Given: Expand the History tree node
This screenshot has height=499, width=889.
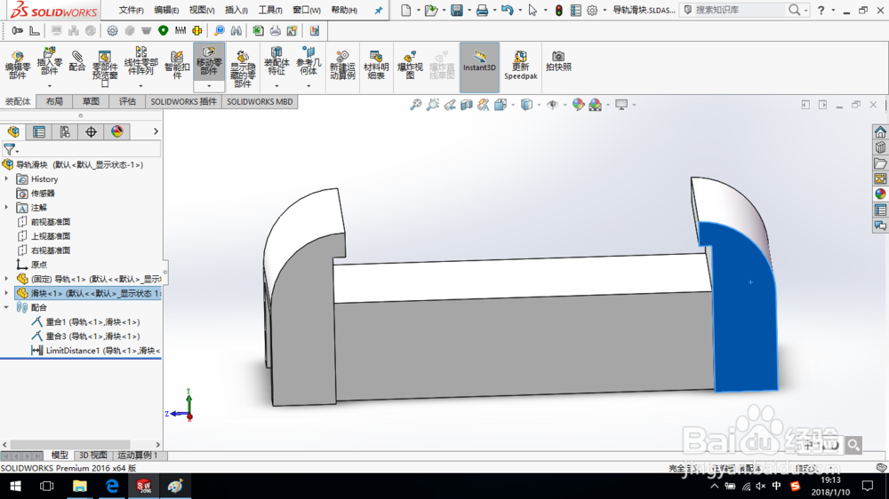Looking at the screenshot, I should pos(7,179).
